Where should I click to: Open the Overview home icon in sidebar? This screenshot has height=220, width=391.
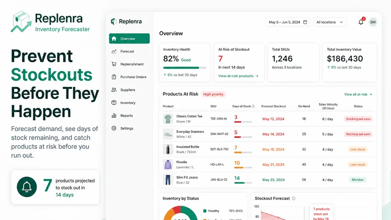[x=114, y=39]
